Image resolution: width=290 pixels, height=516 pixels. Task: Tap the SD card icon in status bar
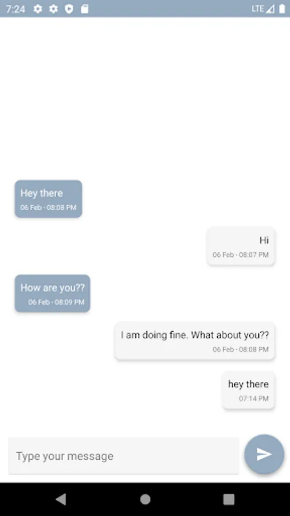pos(84,9)
